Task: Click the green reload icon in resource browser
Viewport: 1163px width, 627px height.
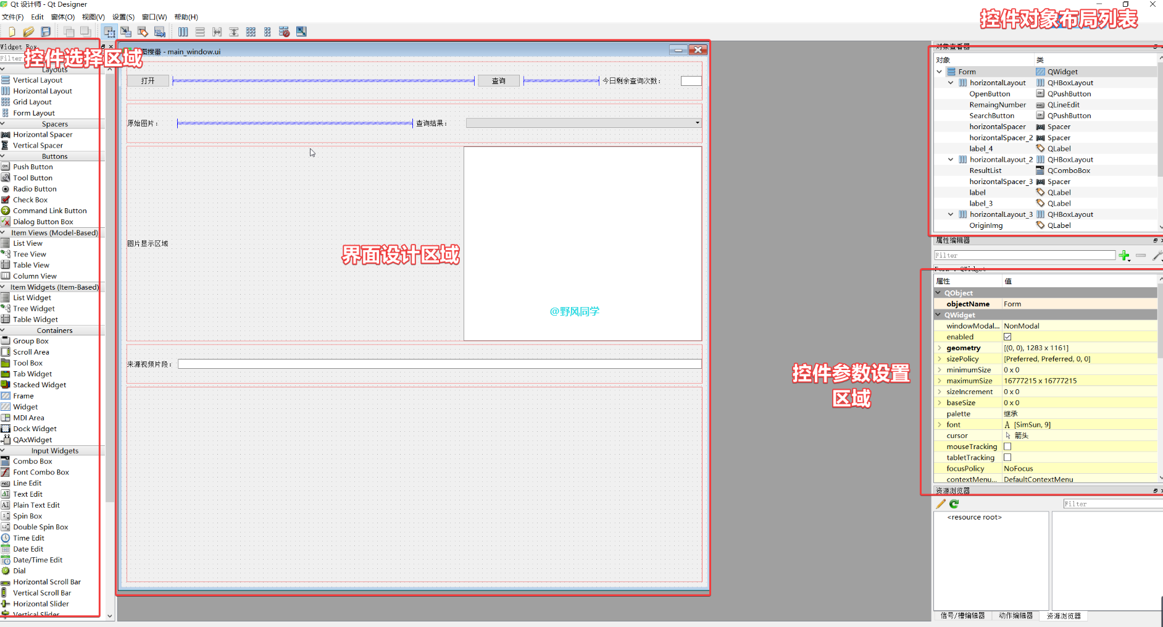Action: (954, 503)
